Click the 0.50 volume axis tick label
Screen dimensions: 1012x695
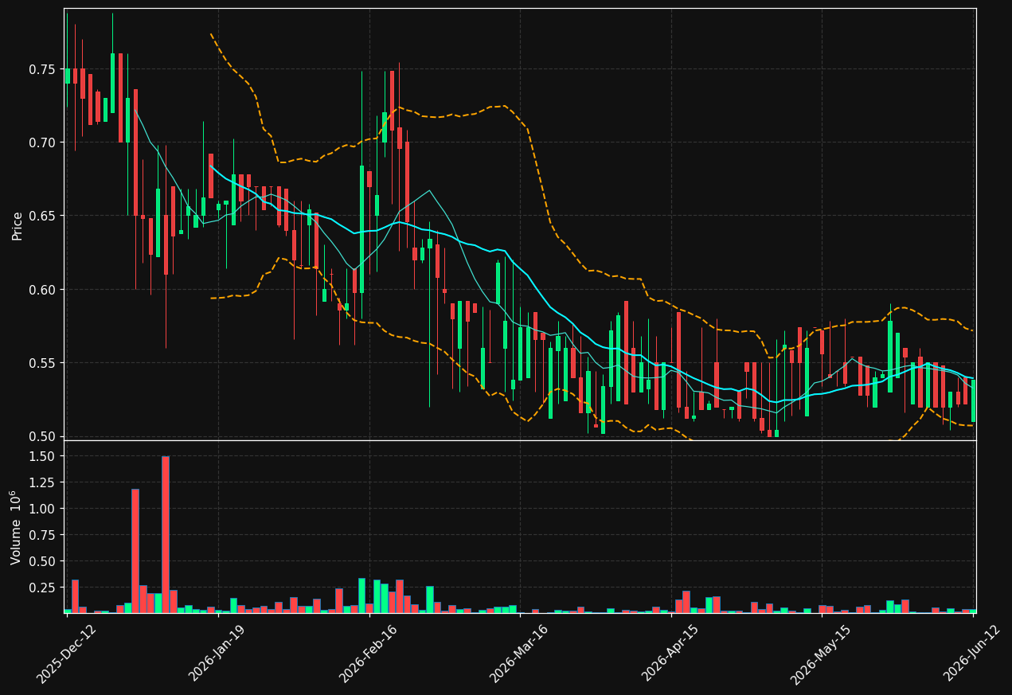click(x=44, y=561)
